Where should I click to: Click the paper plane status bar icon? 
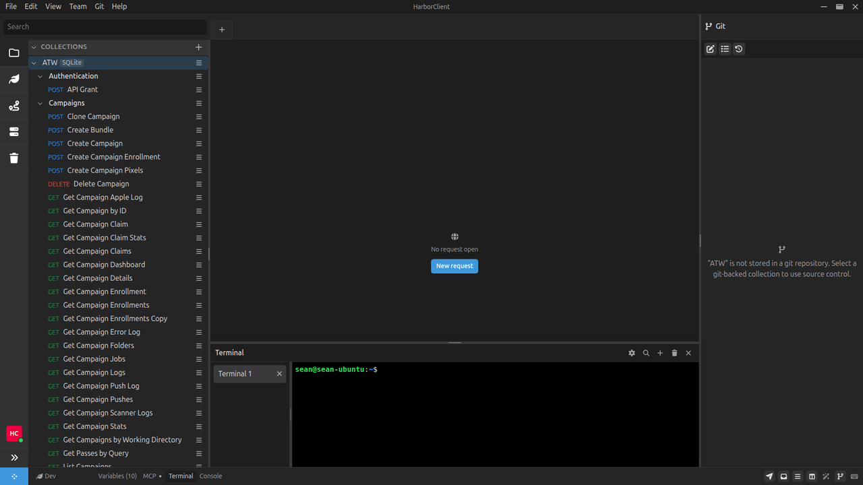[x=769, y=476]
